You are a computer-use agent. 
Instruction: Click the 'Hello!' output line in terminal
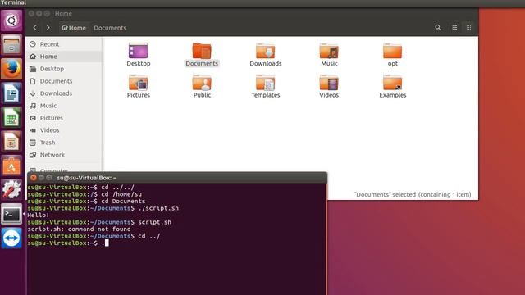[x=39, y=215]
